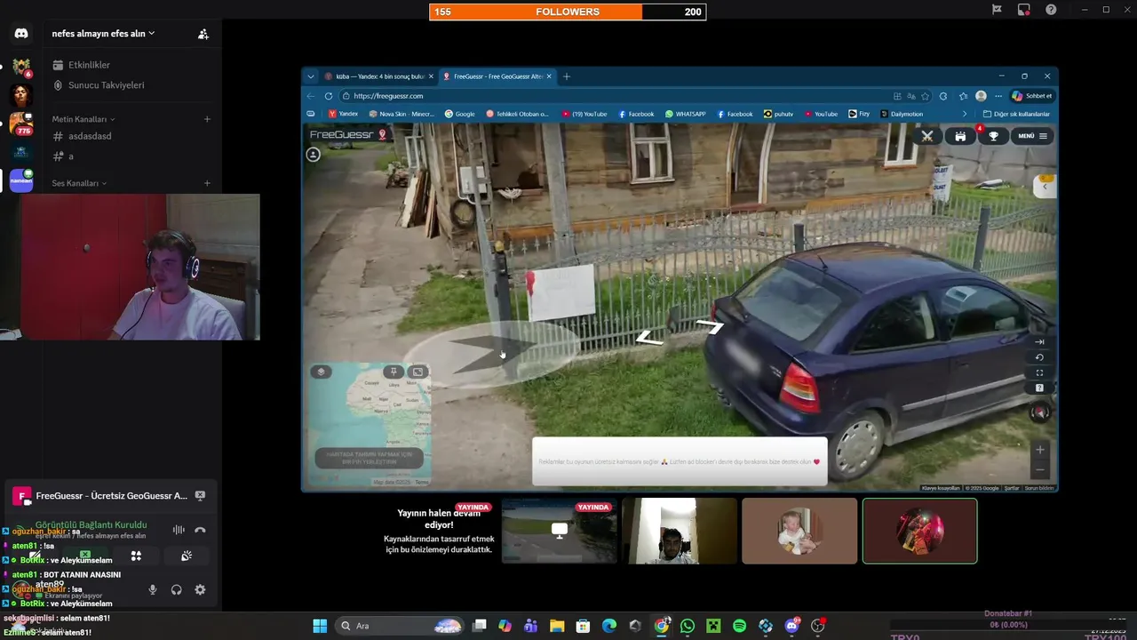
Task: Mute the Discord microphone
Action: tap(153, 589)
